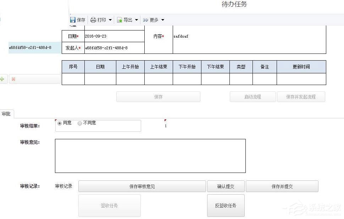Switch to the 审批 tab
The height and width of the screenshot is (219, 344).
(6, 114)
